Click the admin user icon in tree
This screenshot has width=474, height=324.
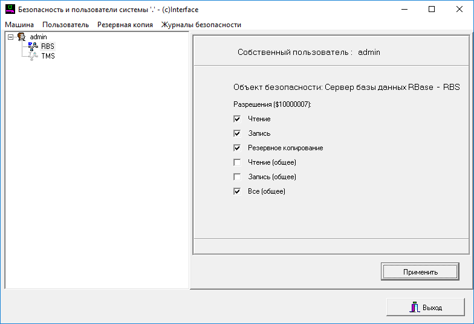(21, 37)
